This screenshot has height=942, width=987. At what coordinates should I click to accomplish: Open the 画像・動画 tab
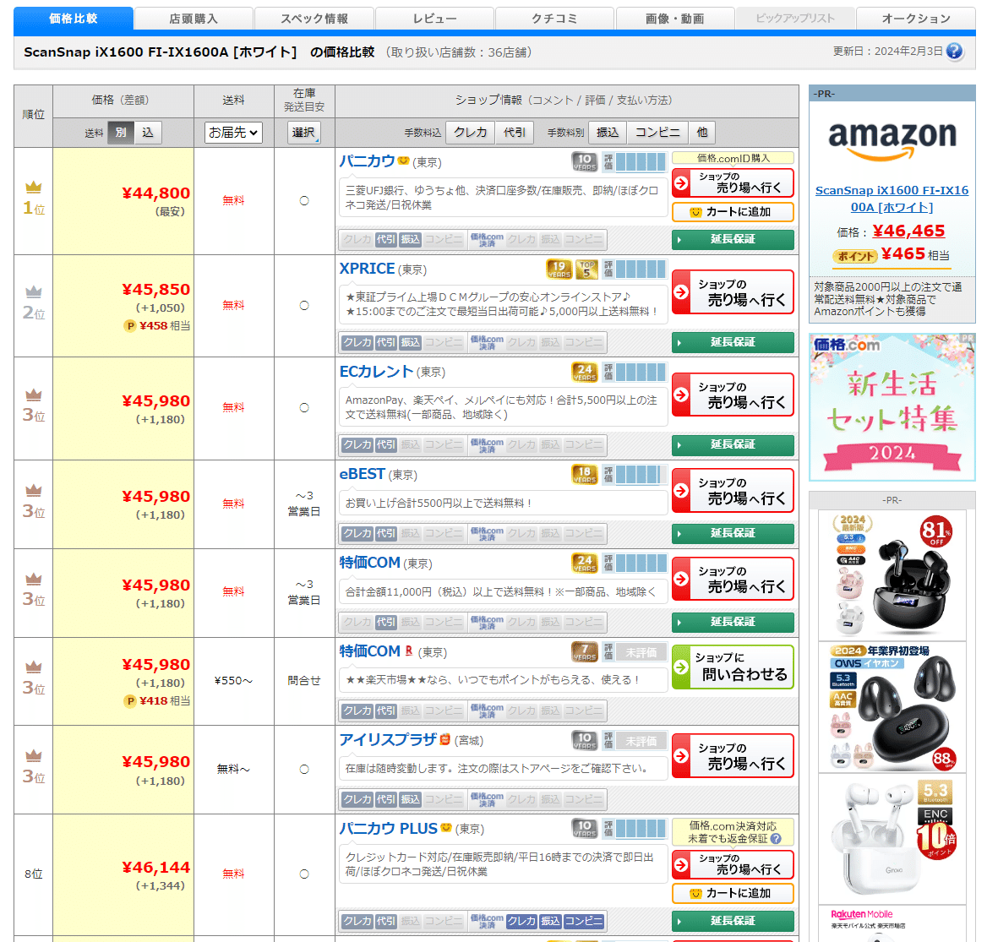point(675,19)
